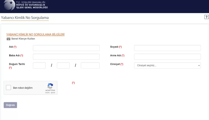Click the "Doğum Tarihi" label

coord(17,64)
